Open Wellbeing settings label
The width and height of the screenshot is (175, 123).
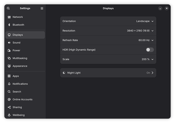click(x=19, y=115)
